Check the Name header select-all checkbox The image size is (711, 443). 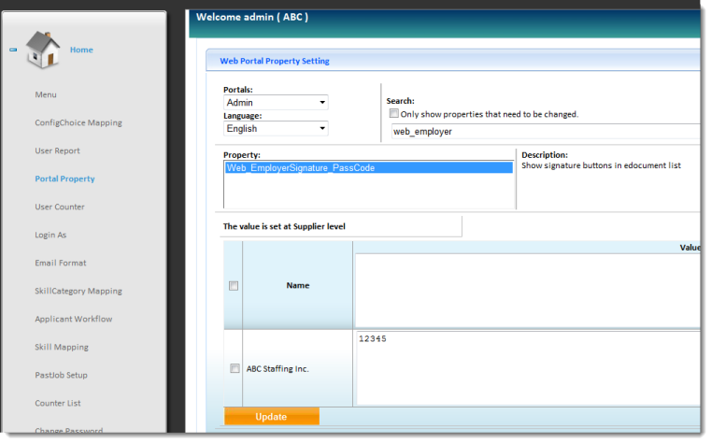tap(234, 286)
